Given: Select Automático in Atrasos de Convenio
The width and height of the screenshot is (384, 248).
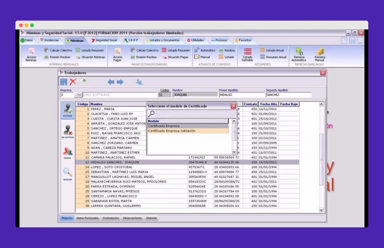Looking at the screenshot, I should (205, 50).
